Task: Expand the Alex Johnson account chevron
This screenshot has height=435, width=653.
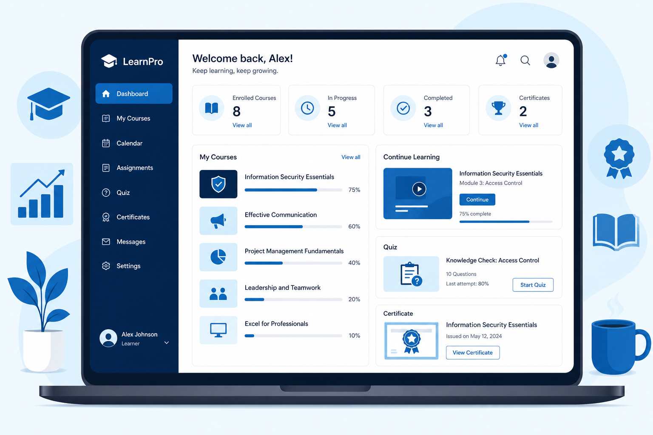Action: (x=167, y=343)
